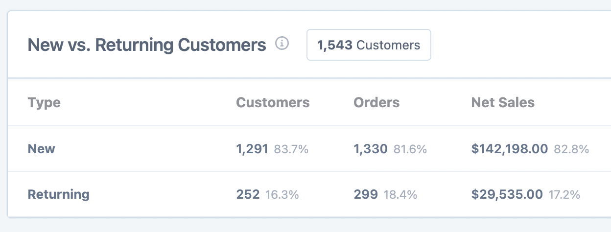Screen dimensions: 611x232
Task: Click the 16.3% returning customers percentage
Action: [282, 195]
